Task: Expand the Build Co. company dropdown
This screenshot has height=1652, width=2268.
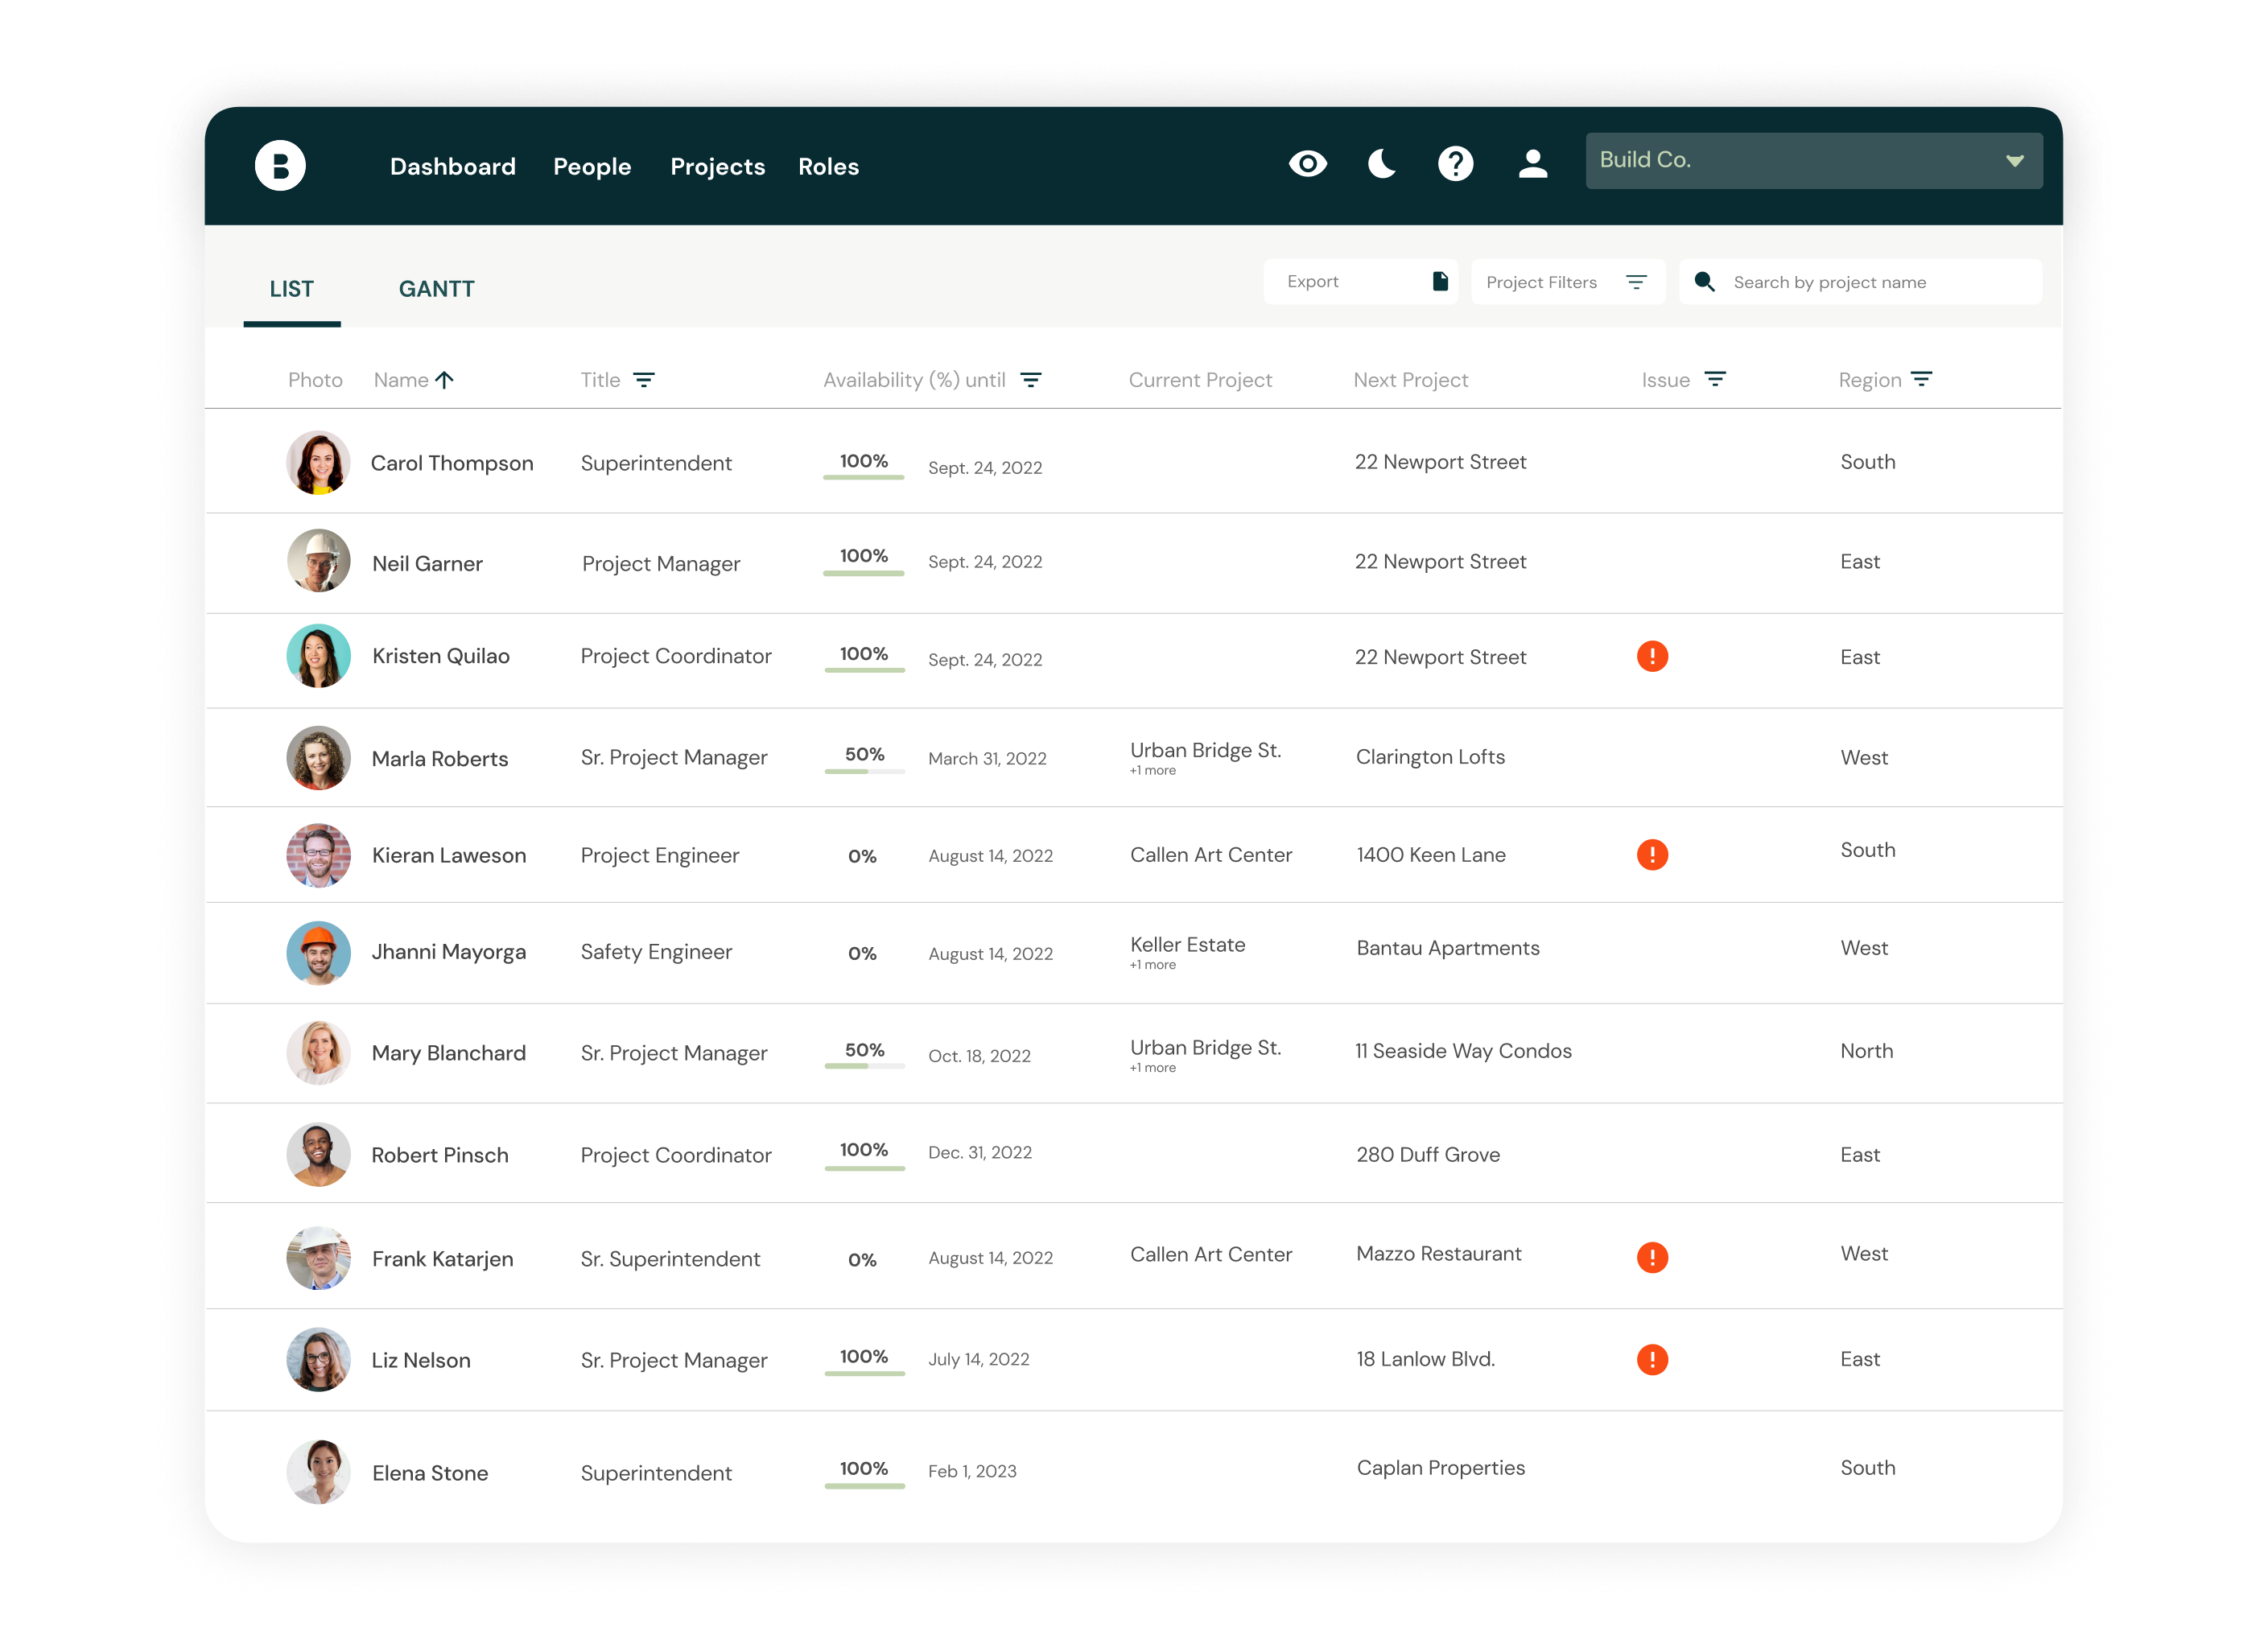Action: [x=2014, y=161]
